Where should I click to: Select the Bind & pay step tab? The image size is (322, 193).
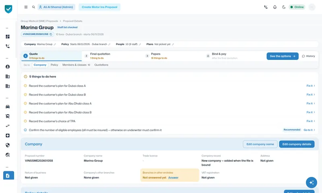point(234,56)
